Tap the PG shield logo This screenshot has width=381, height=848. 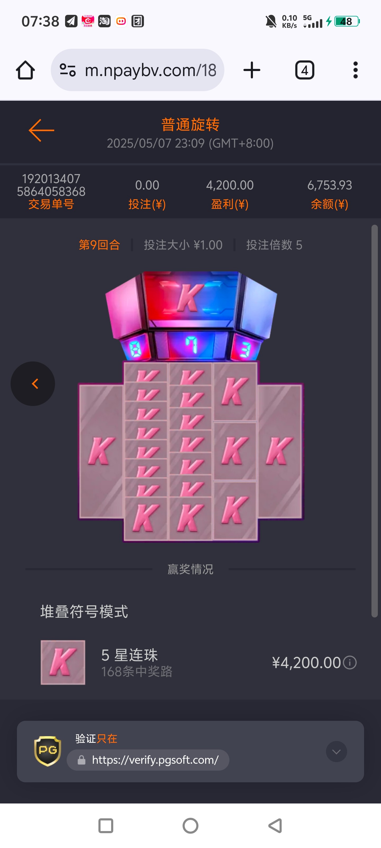point(48,751)
